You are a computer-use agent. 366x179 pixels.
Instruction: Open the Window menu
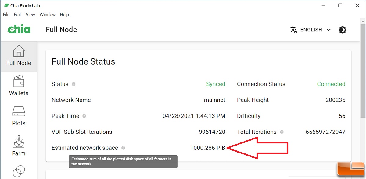48,14
